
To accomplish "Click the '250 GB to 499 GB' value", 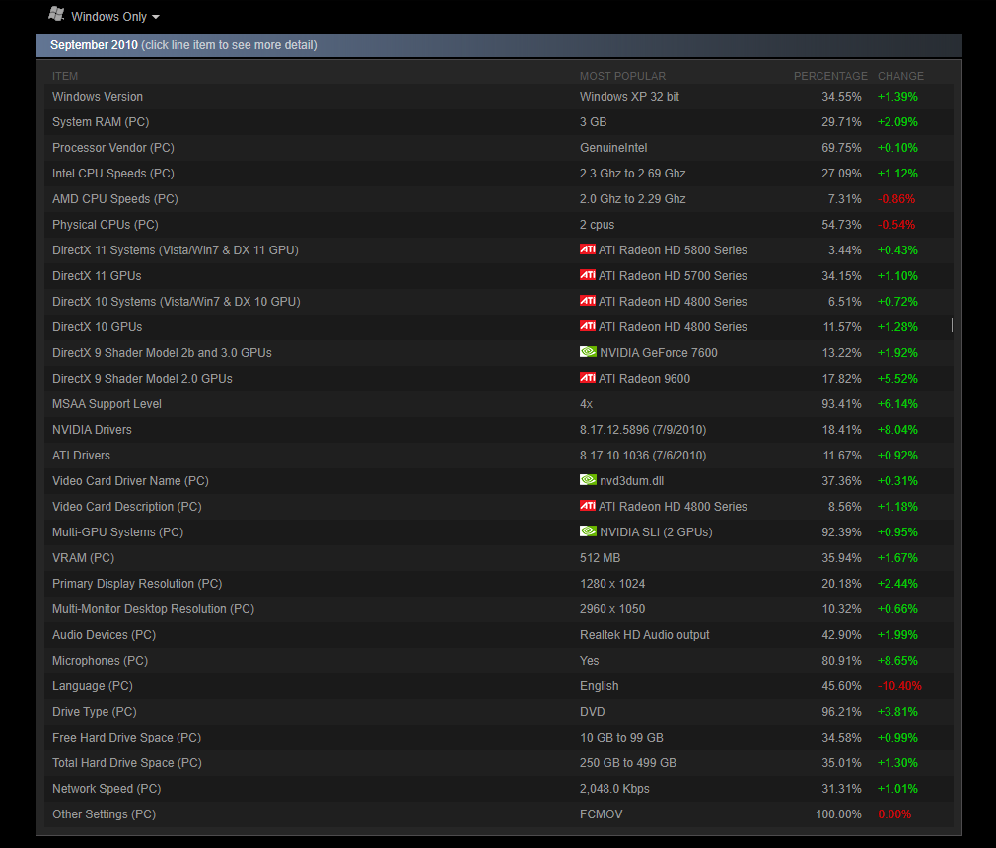I will pos(627,763).
